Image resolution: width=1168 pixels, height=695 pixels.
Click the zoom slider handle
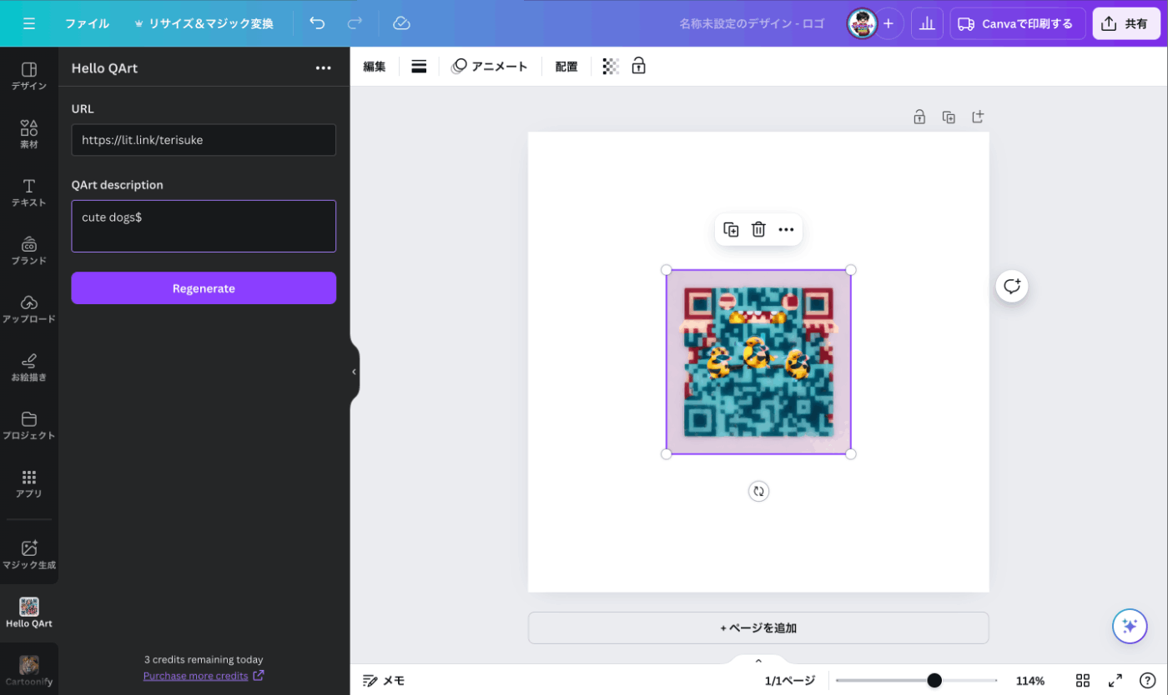[x=934, y=681]
